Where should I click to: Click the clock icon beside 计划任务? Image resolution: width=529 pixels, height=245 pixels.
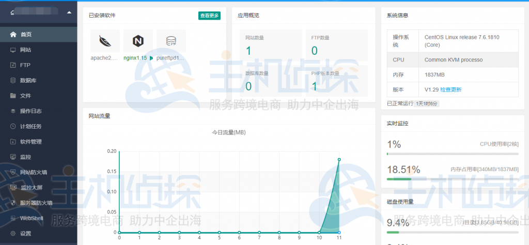[13, 127]
